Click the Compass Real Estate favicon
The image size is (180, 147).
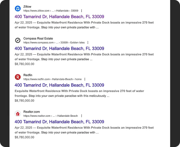point(18,40)
